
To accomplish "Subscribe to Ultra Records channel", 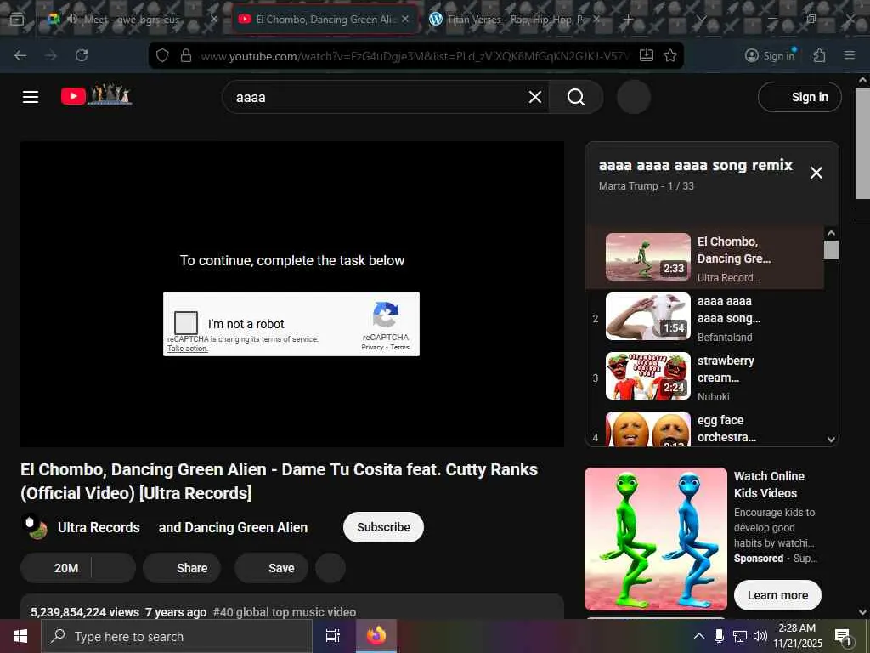I will click(x=383, y=527).
